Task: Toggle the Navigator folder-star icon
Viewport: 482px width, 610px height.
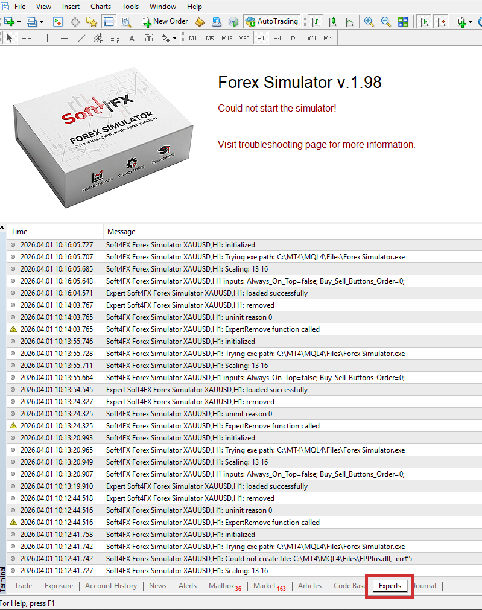Action: click(x=92, y=22)
